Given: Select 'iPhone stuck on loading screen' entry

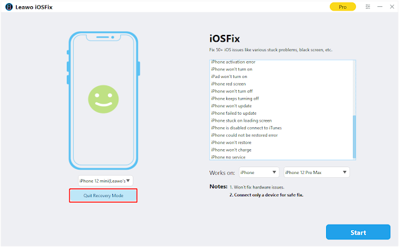Looking at the screenshot, I should coord(241,121).
